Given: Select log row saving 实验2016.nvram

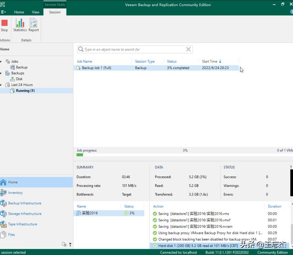Looking at the screenshot, I should click(220, 227).
